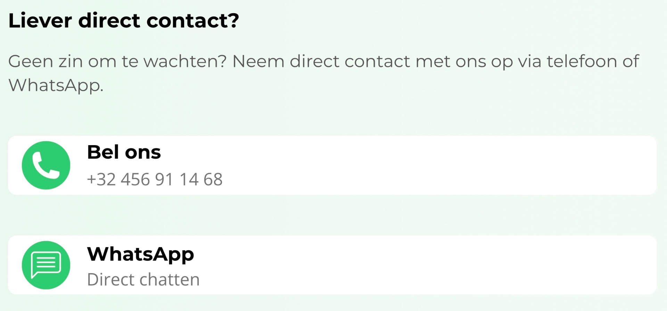The width and height of the screenshot is (667, 311).
Task: Click the background gap between both cards
Action: coord(332,215)
